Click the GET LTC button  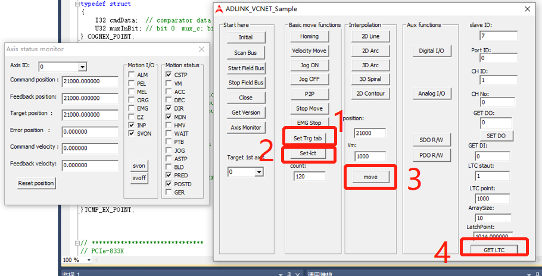pyautogui.click(x=494, y=250)
